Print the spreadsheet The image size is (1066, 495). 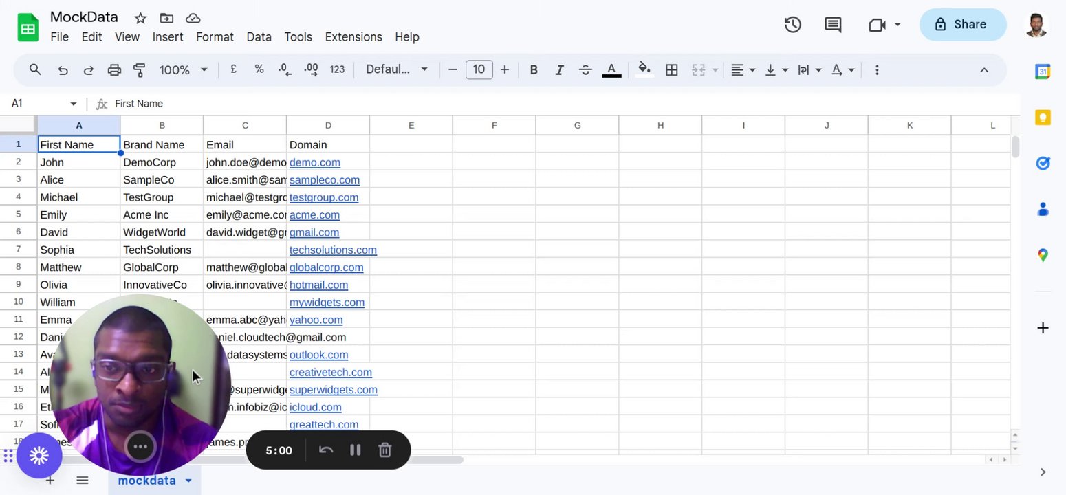(x=114, y=69)
